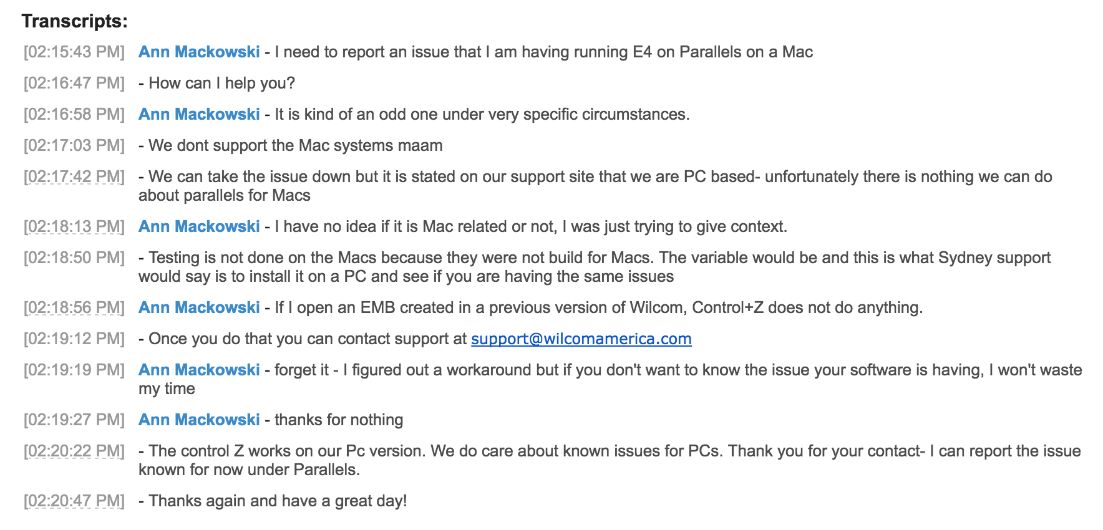
Task: Click the 02:20:47 PM timestamp
Action: coord(74,501)
